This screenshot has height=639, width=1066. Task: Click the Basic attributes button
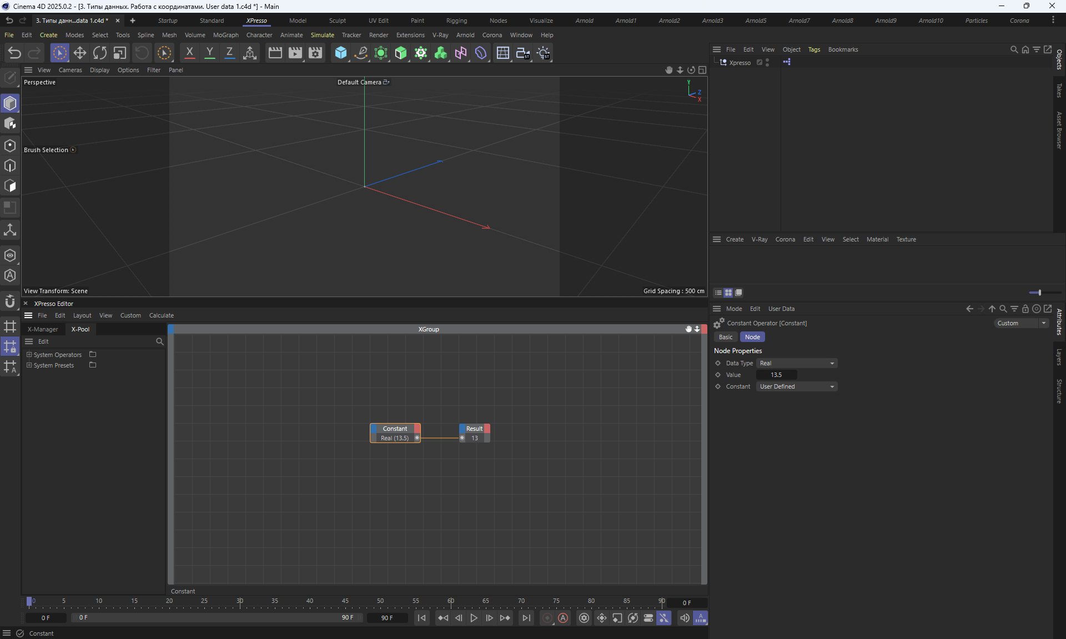click(725, 337)
